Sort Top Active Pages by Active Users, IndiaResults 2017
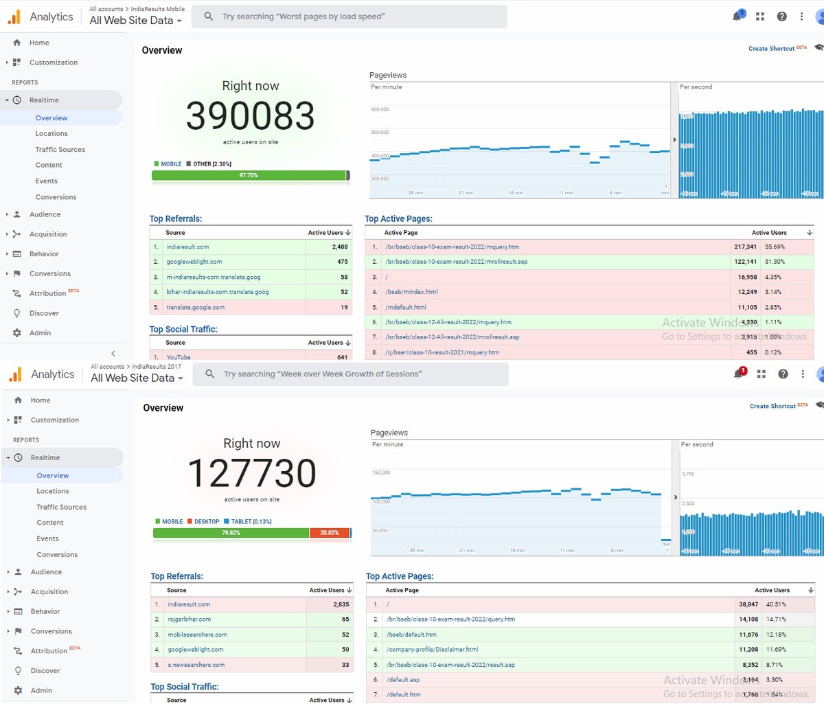Viewport: 824px width, 704px height. click(x=783, y=591)
